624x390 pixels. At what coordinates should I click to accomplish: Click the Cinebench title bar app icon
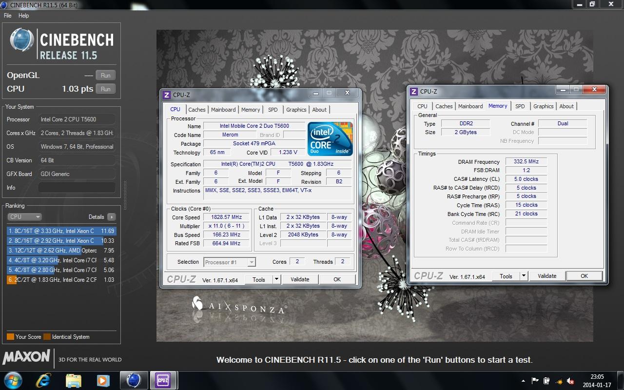coord(5,5)
